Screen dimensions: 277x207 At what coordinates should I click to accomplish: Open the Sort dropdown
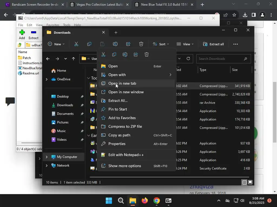click(x=161, y=44)
